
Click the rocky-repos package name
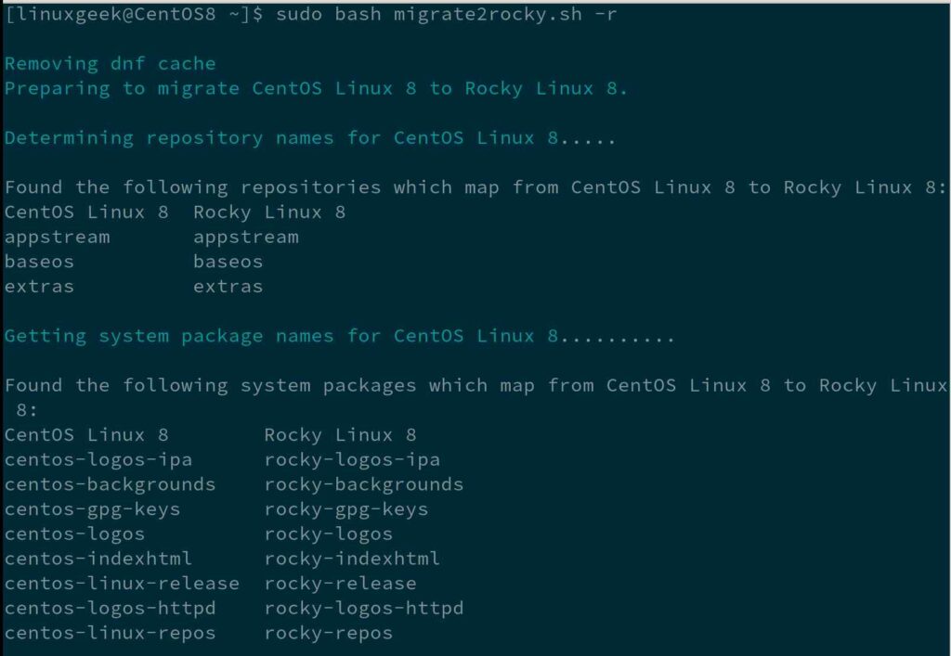[329, 634]
